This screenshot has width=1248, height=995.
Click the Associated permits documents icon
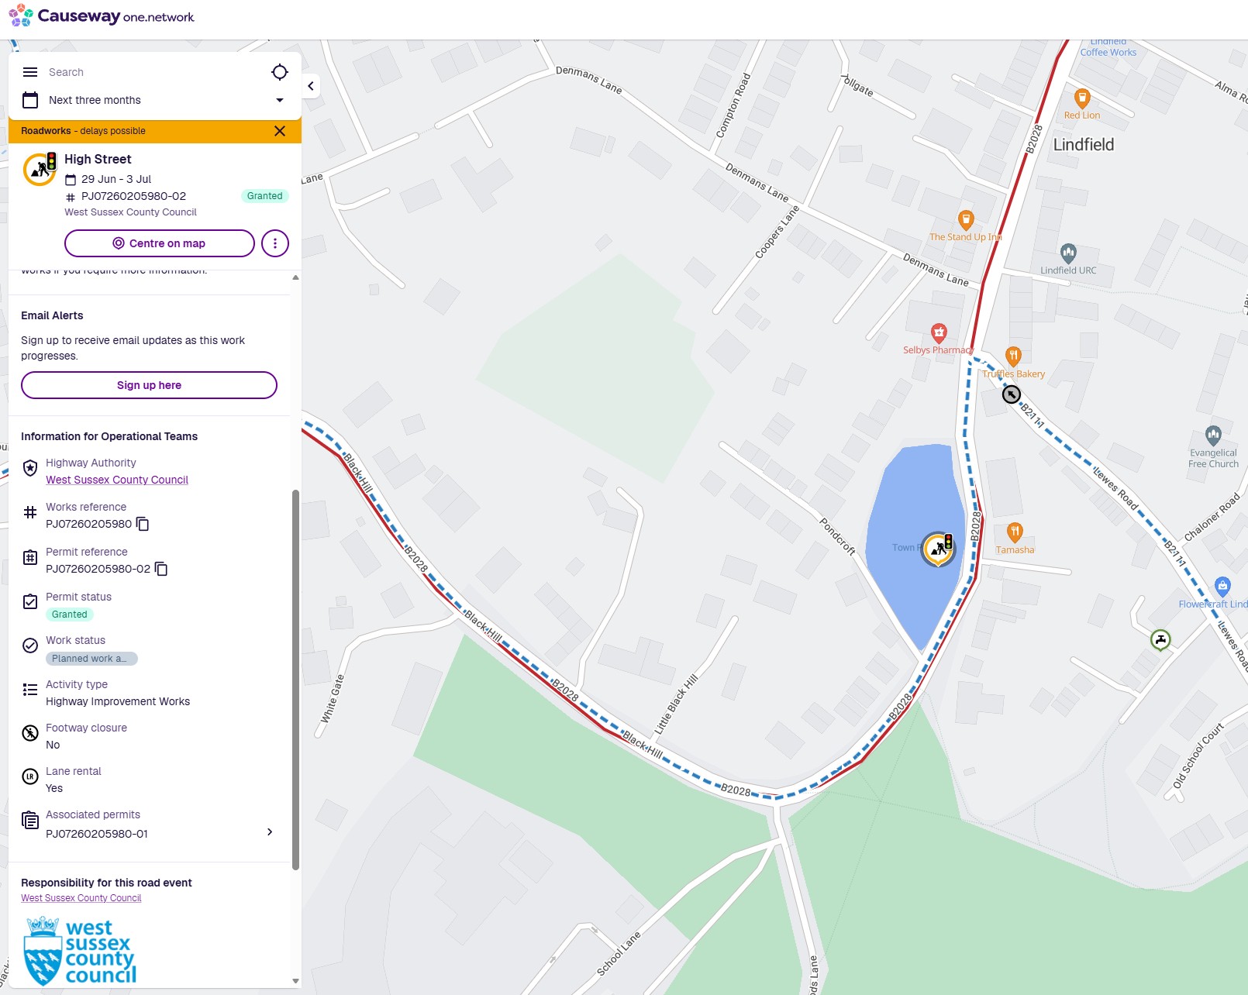pyautogui.click(x=30, y=820)
